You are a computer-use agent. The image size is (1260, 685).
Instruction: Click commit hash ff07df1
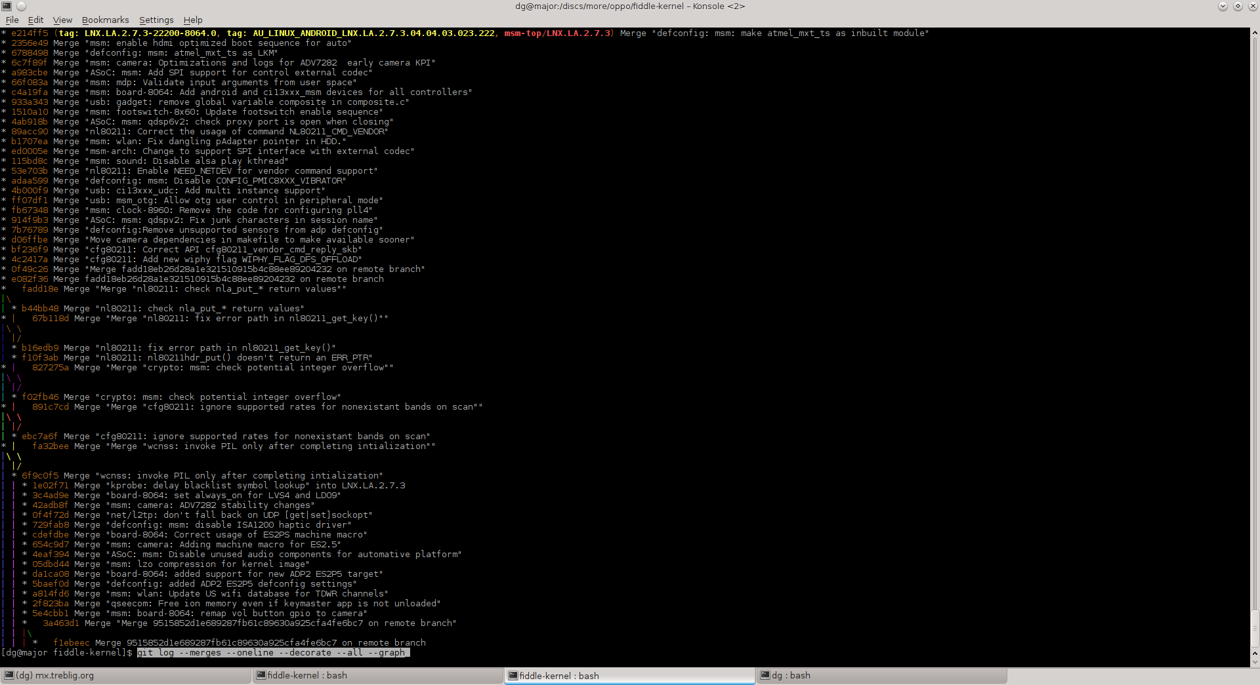pos(30,200)
